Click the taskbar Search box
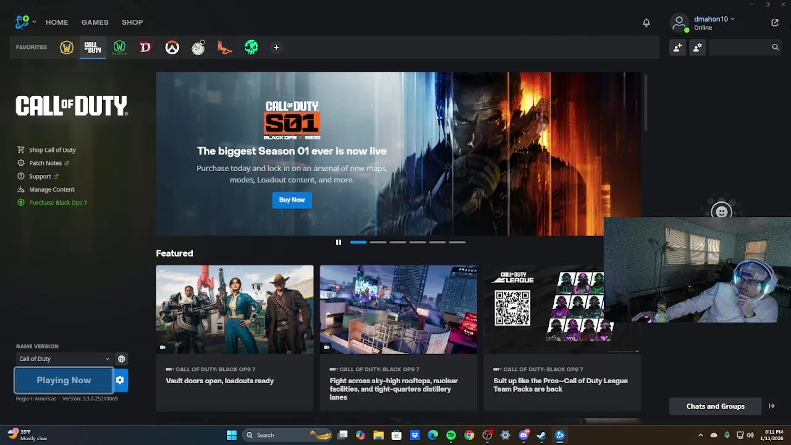 [287, 435]
